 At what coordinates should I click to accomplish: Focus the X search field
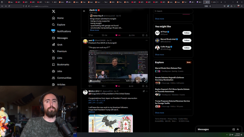point(173,11)
